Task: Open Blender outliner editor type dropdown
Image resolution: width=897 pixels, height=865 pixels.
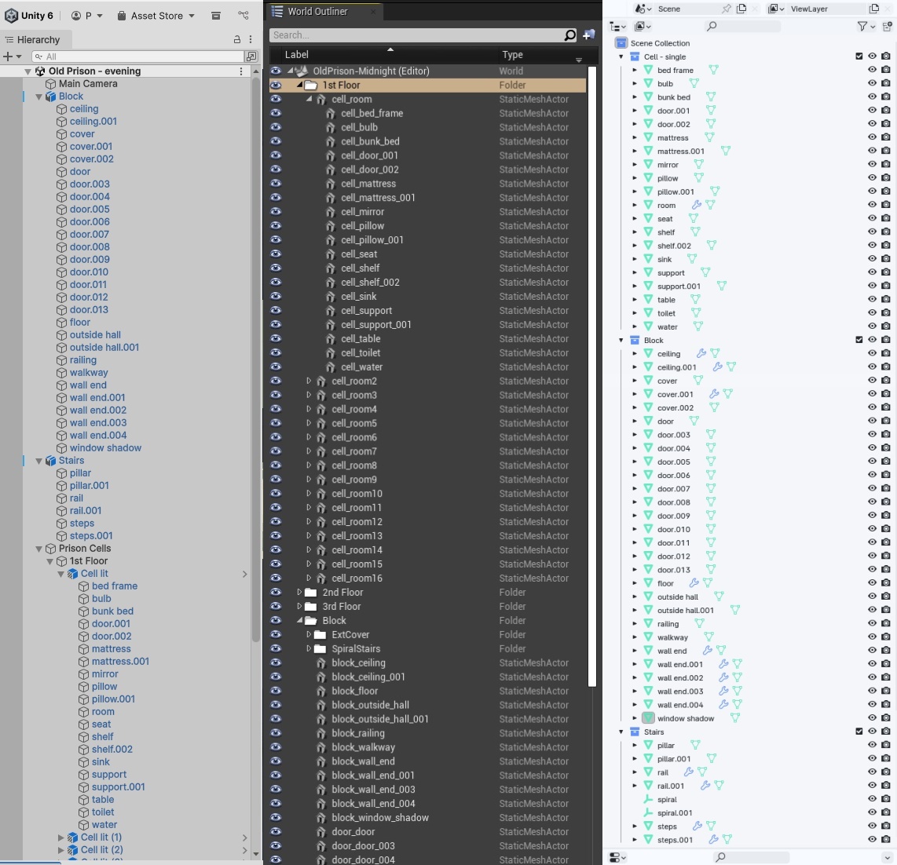Action: 618,27
